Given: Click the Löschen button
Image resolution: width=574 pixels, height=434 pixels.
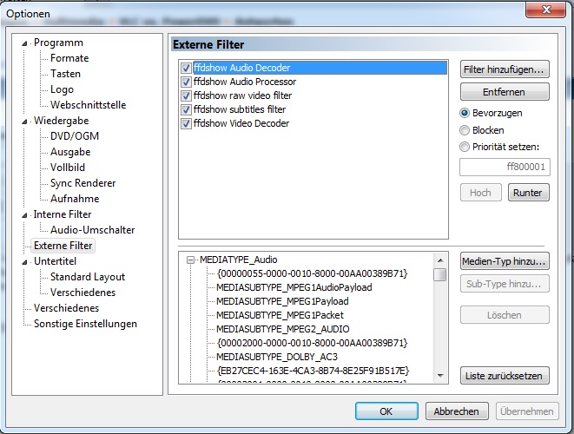Looking at the screenshot, I should [x=505, y=315].
